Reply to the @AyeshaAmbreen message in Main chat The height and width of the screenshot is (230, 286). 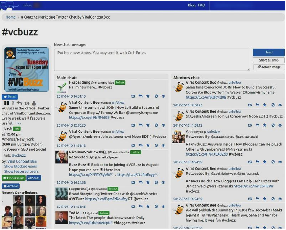[x=141, y=145]
